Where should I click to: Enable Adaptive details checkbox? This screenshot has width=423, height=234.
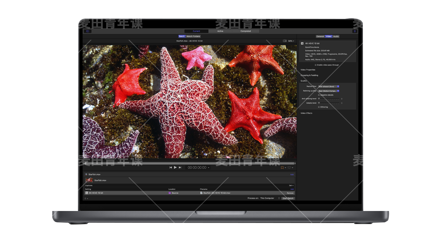click(319, 95)
